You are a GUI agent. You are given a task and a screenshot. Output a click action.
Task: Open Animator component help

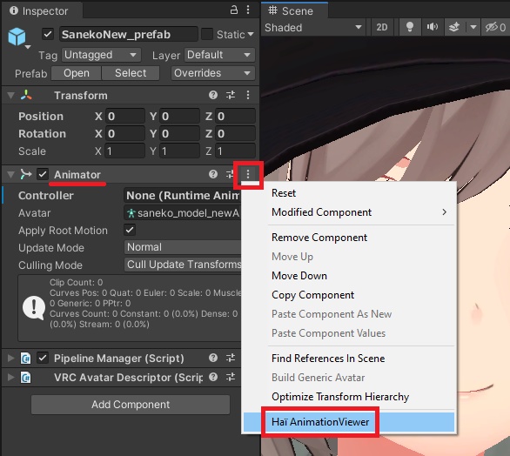[x=213, y=174]
